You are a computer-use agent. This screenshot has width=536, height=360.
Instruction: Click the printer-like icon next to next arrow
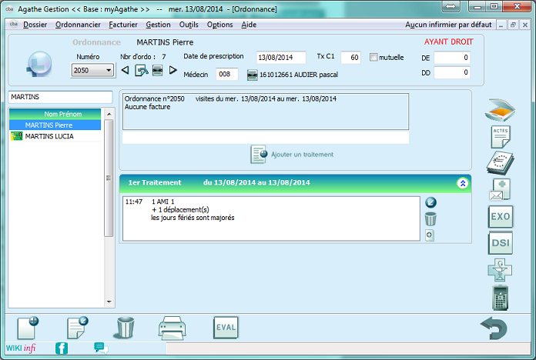point(157,70)
